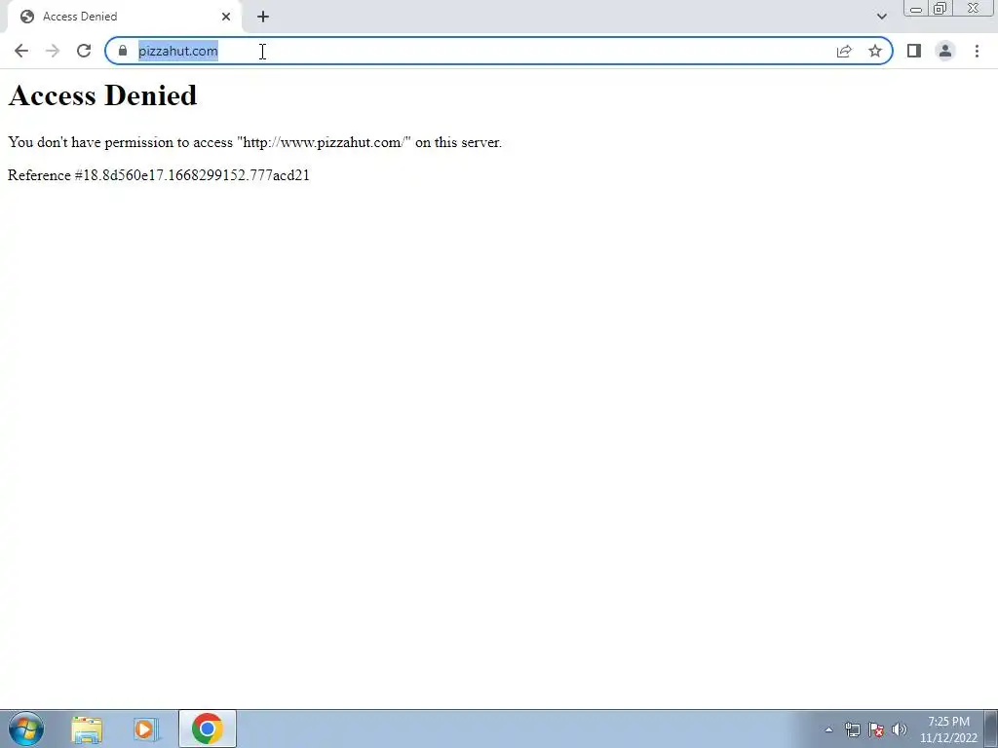This screenshot has width=998, height=748.
Task: Click the Access Denied heading
Action: (x=102, y=95)
